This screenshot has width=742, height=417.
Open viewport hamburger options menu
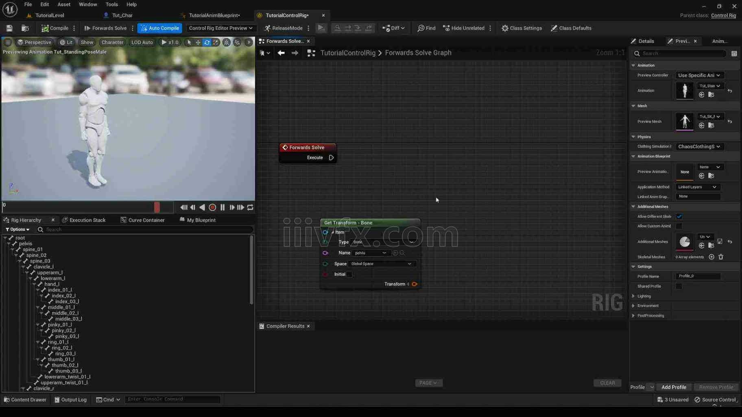click(8, 42)
